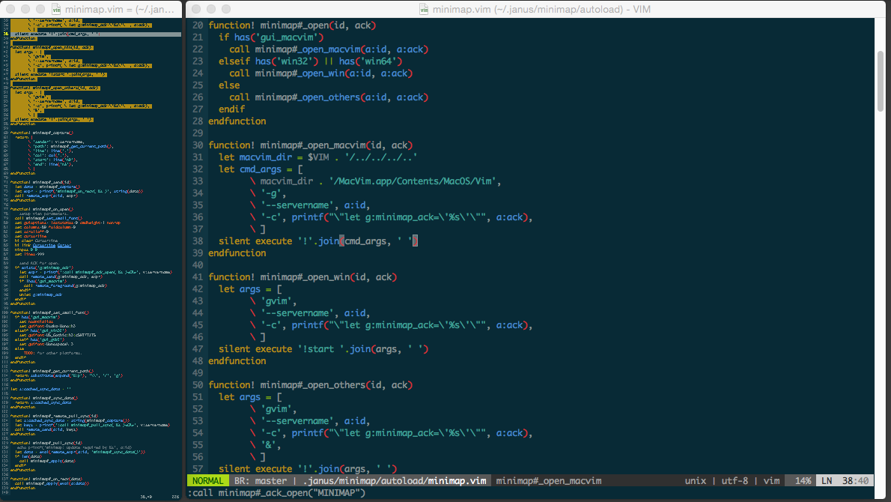Screen dimensions: 891x502
Task: Click line 51 'let args = ['
Action: coord(250,397)
